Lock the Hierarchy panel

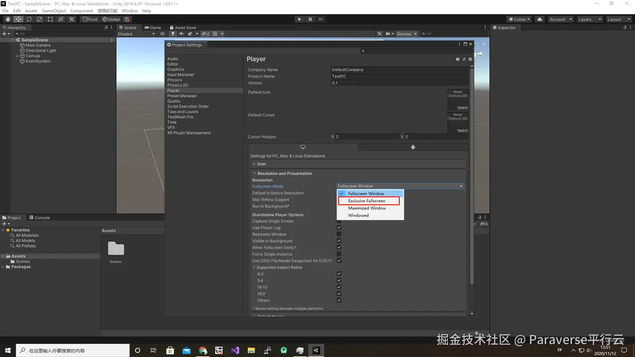tap(106, 28)
